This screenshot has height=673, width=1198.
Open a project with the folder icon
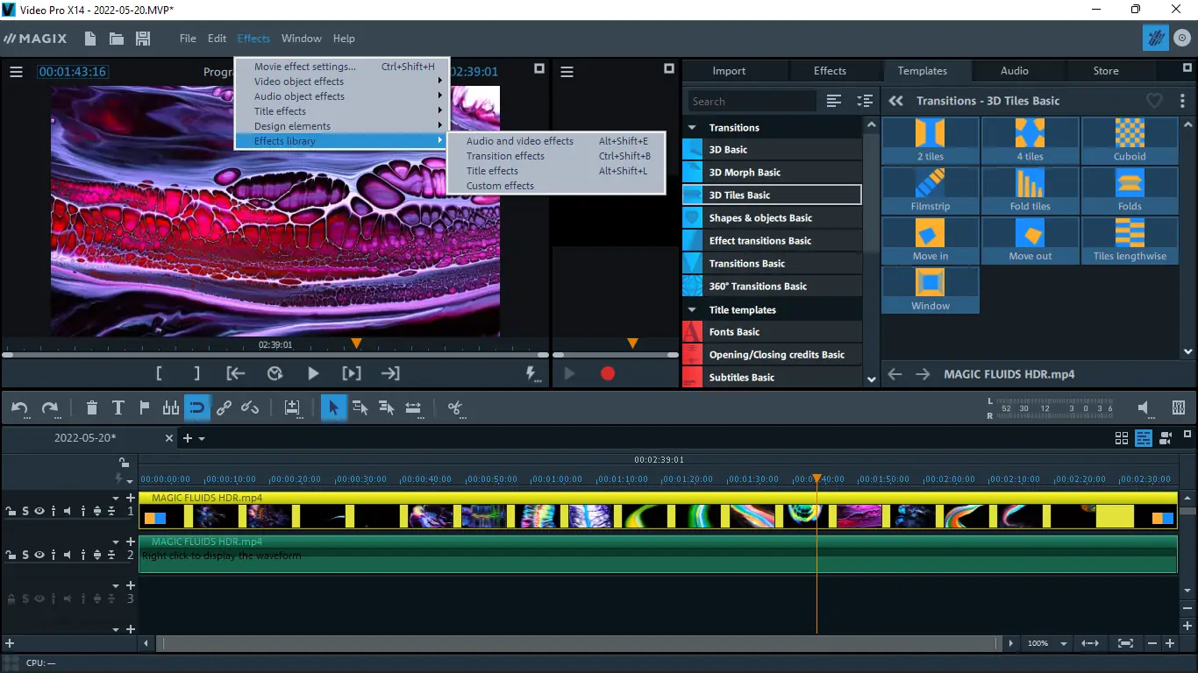pos(116,39)
